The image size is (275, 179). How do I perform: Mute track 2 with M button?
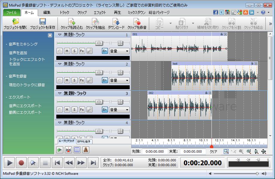point(67,80)
